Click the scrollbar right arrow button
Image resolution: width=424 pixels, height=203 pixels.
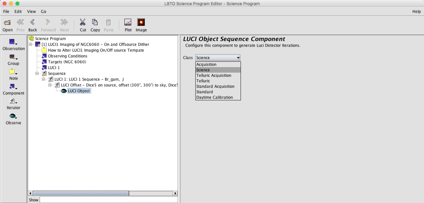[x=175, y=193]
